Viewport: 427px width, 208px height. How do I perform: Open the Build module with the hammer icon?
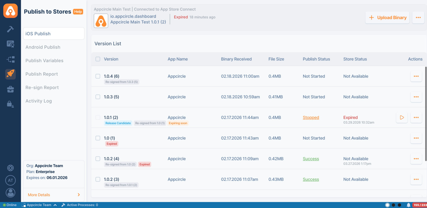(x=10, y=29)
